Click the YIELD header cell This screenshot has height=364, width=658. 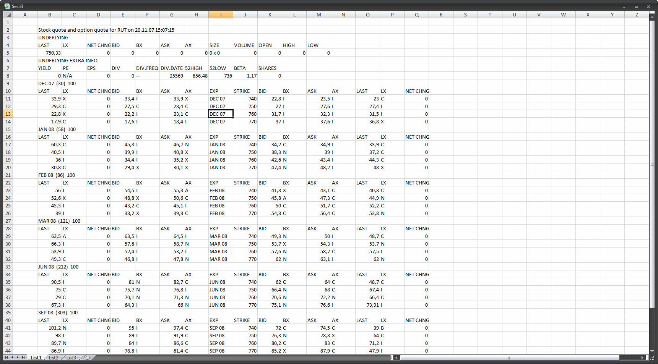(49, 68)
